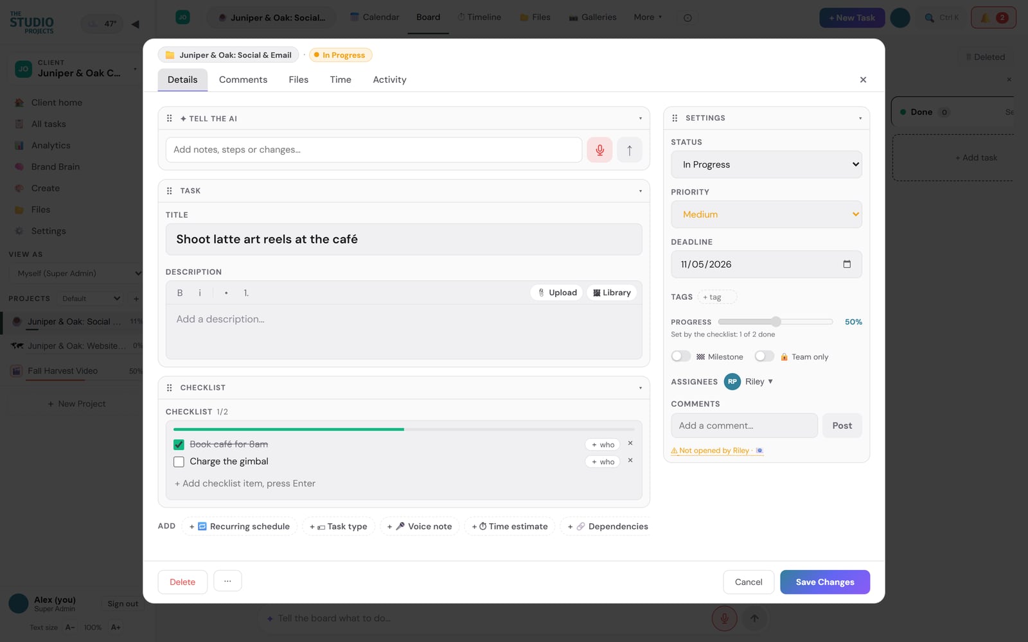Screen dimensions: 1028x642
Task: Open the Priority dropdown showing Medium
Action: pyautogui.click(x=767, y=214)
